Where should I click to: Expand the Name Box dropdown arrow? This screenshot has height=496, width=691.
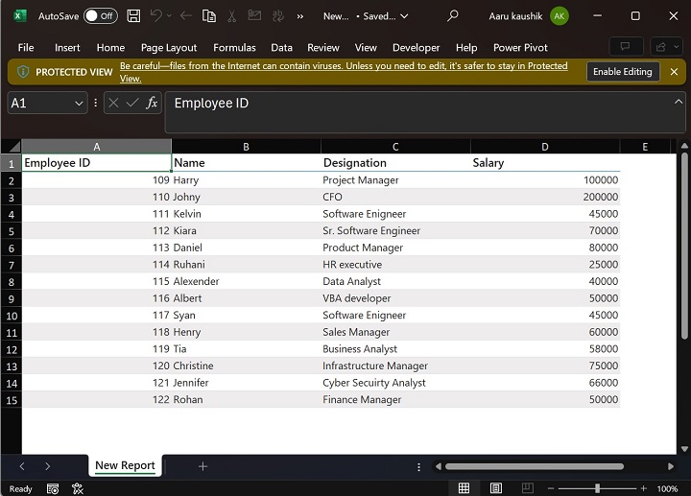pyautogui.click(x=79, y=103)
